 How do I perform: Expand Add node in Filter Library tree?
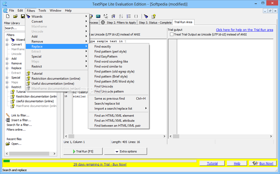click(7, 59)
